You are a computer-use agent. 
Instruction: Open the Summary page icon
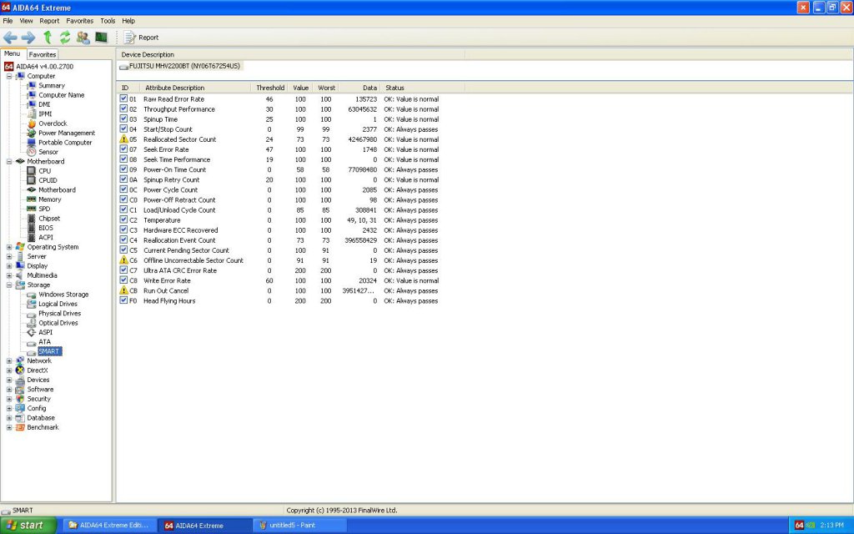click(x=32, y=86)
